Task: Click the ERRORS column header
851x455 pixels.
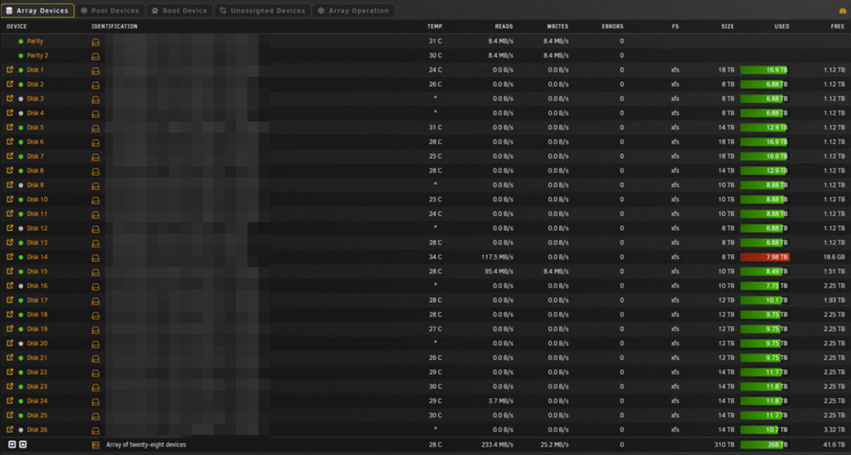Action: [x=612, y=26]
